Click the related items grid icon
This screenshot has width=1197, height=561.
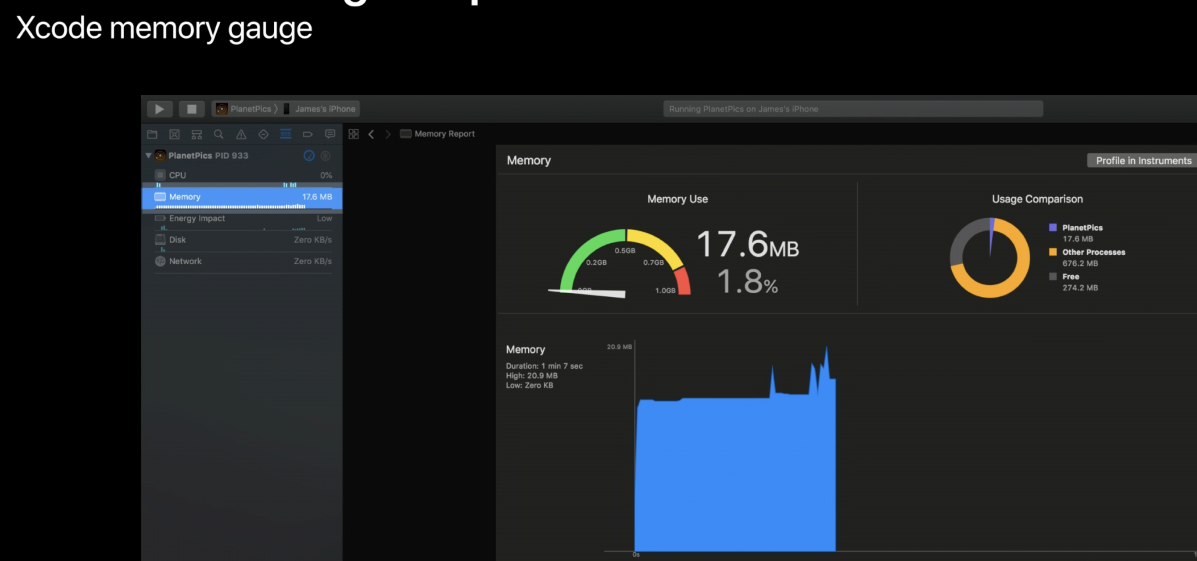[x=354, y=134]
